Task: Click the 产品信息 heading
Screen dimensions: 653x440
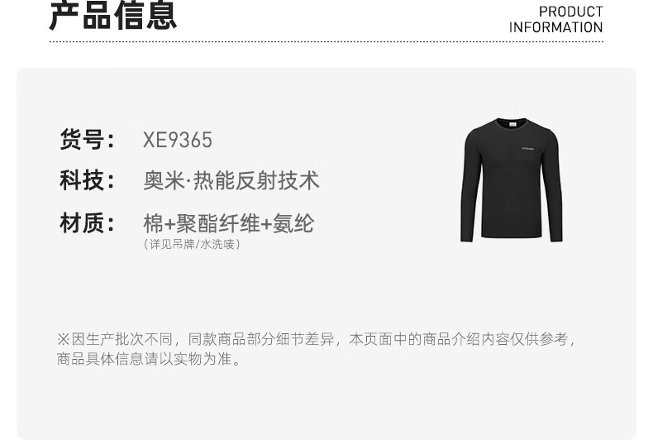Action: pos(113,16)
